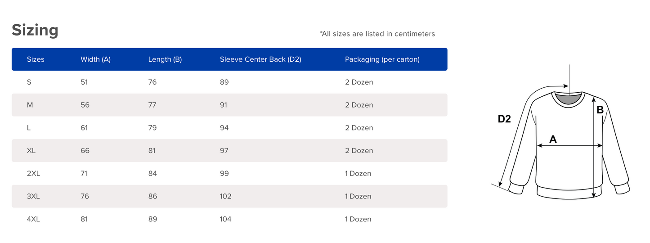The width and height of the screenshot is (650, 243).
Task: Click the 2XL packaging value 1 Dozen
Action: 358,174
